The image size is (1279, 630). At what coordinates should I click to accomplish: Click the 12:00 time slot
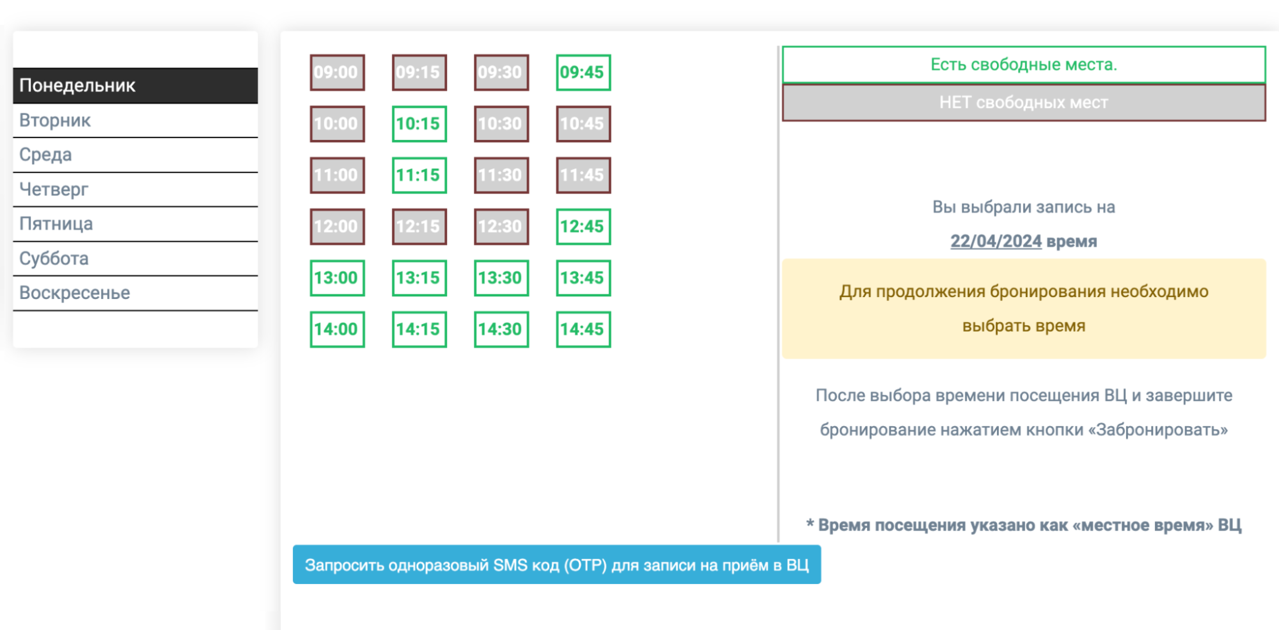337,227
